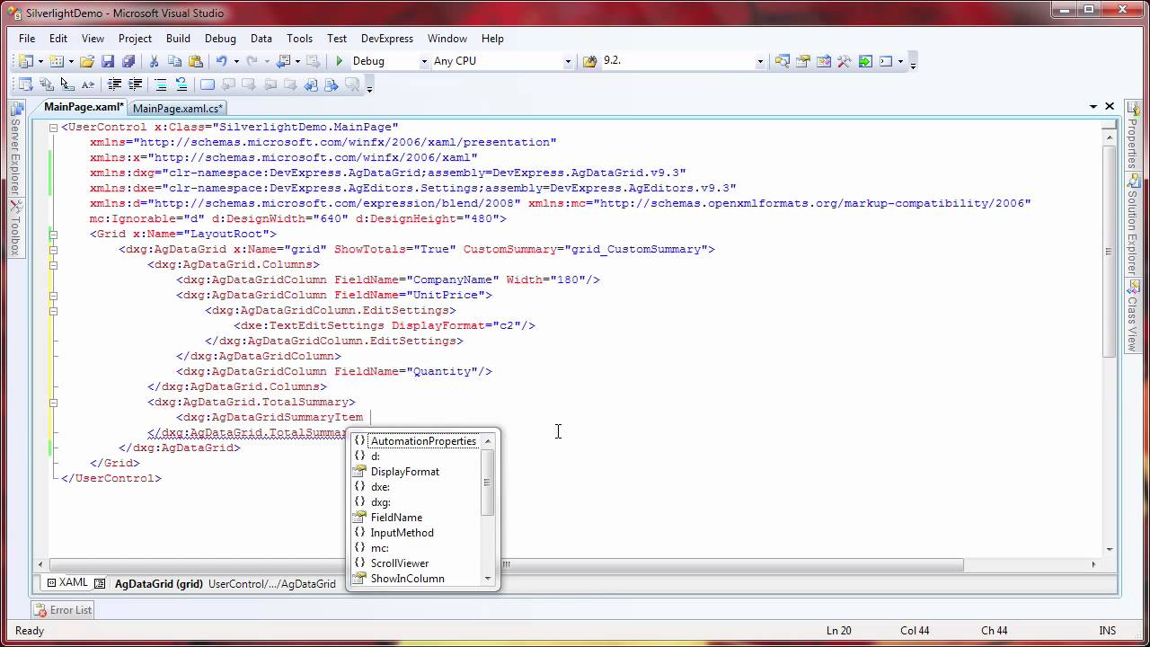Open the Solution Explorer side tab

[1133, 225]
